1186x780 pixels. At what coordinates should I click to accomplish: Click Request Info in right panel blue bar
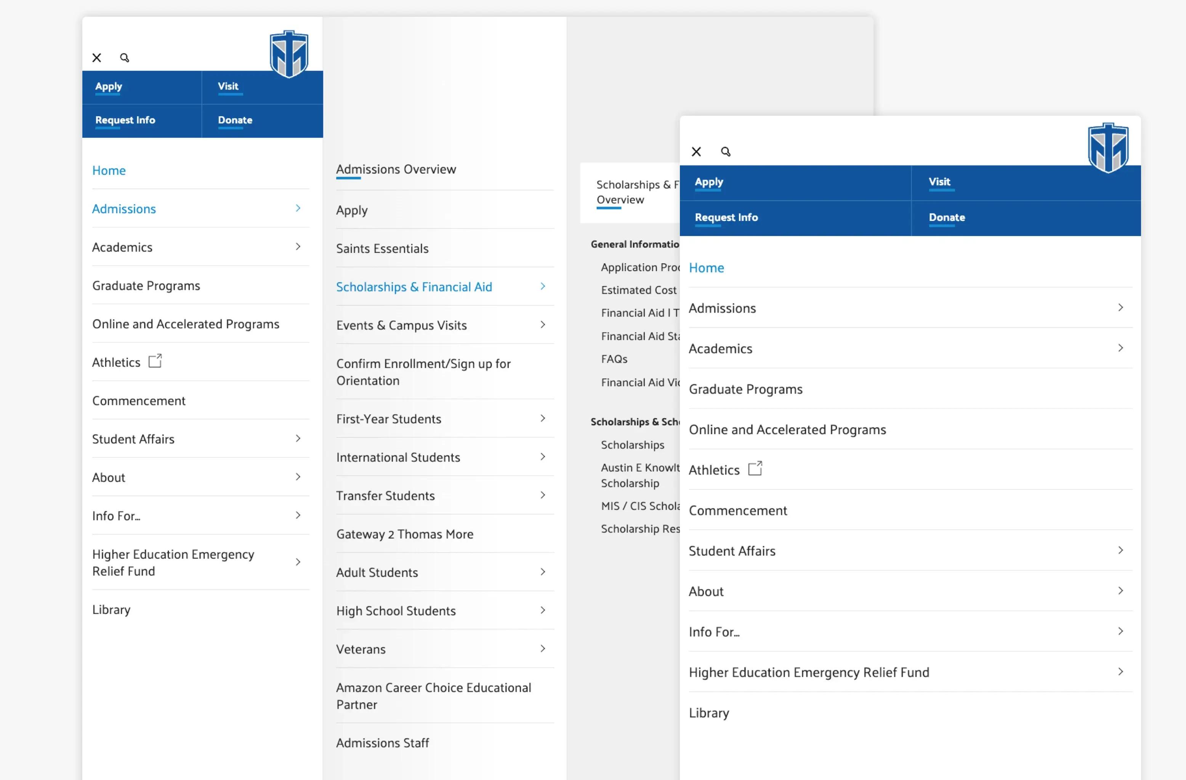(726, 217)
